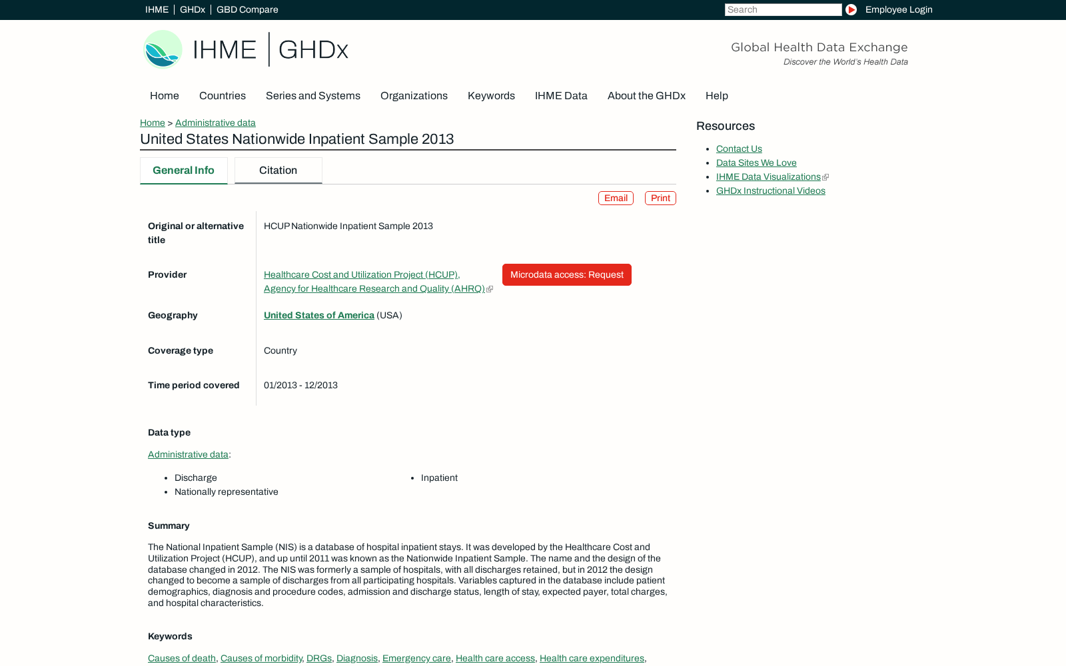Click Emergency care keyword link
The width and height of the screenshot is (1066, 666).
(x=416, y=658)
